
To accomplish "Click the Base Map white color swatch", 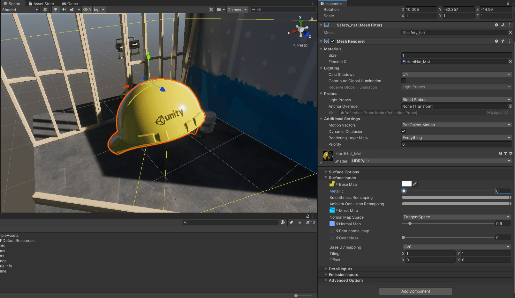I will (x=406, y=184).
